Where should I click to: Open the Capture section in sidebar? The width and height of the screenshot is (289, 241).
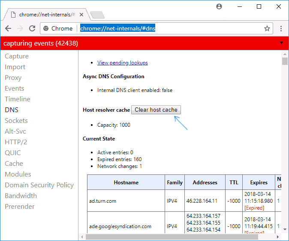coord(17,56)
